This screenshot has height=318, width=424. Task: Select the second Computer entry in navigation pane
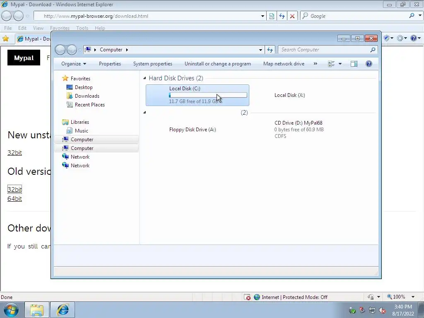(x=96, y=148)
